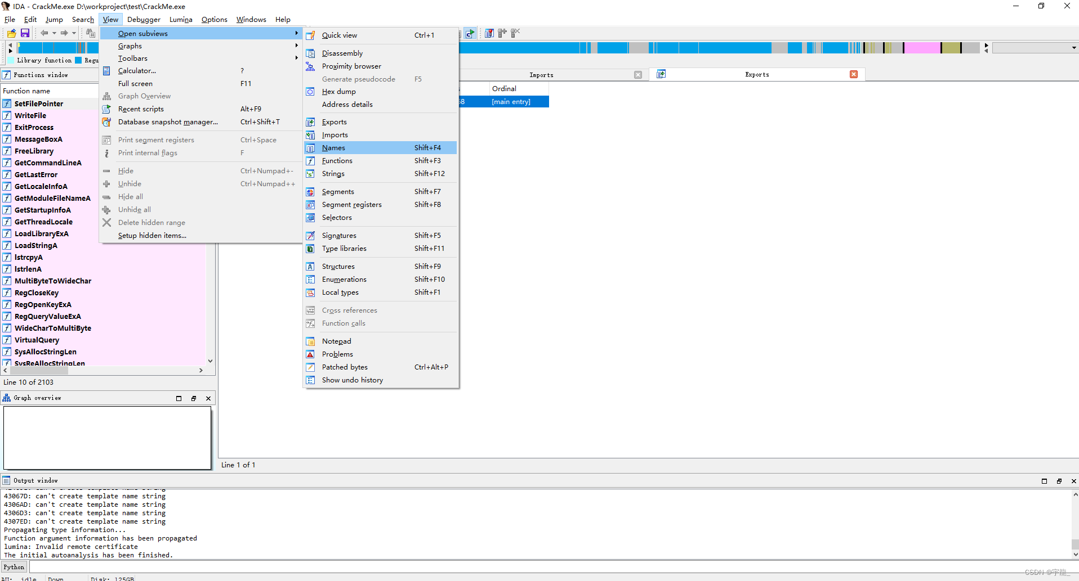Open the Structures subview
This screenshot has width=1079, height=581.
pos(381,267)
